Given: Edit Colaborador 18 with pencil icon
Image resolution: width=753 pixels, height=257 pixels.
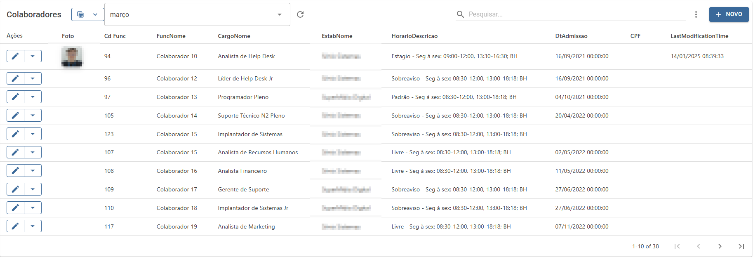Looking at the screenshot, I should click(x=15, y=208).
